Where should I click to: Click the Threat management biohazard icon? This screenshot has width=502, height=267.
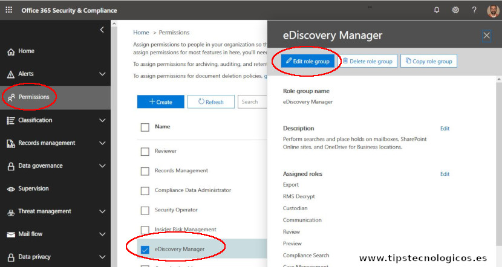click(x=10, y=212)
